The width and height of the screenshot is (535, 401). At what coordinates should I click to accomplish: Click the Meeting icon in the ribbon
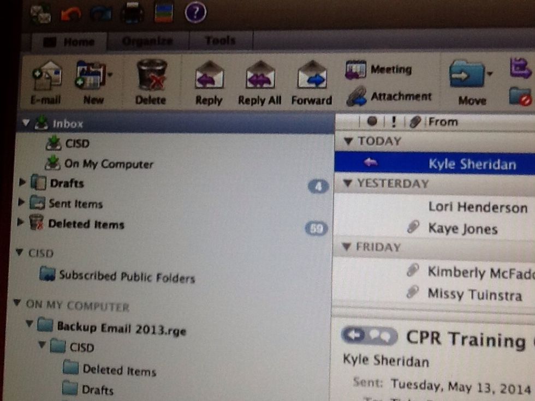356,70
